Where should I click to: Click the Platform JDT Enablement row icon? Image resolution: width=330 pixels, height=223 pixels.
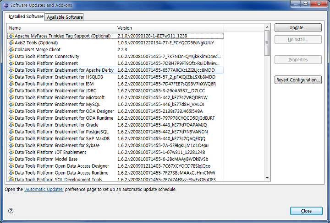point(11,152)
